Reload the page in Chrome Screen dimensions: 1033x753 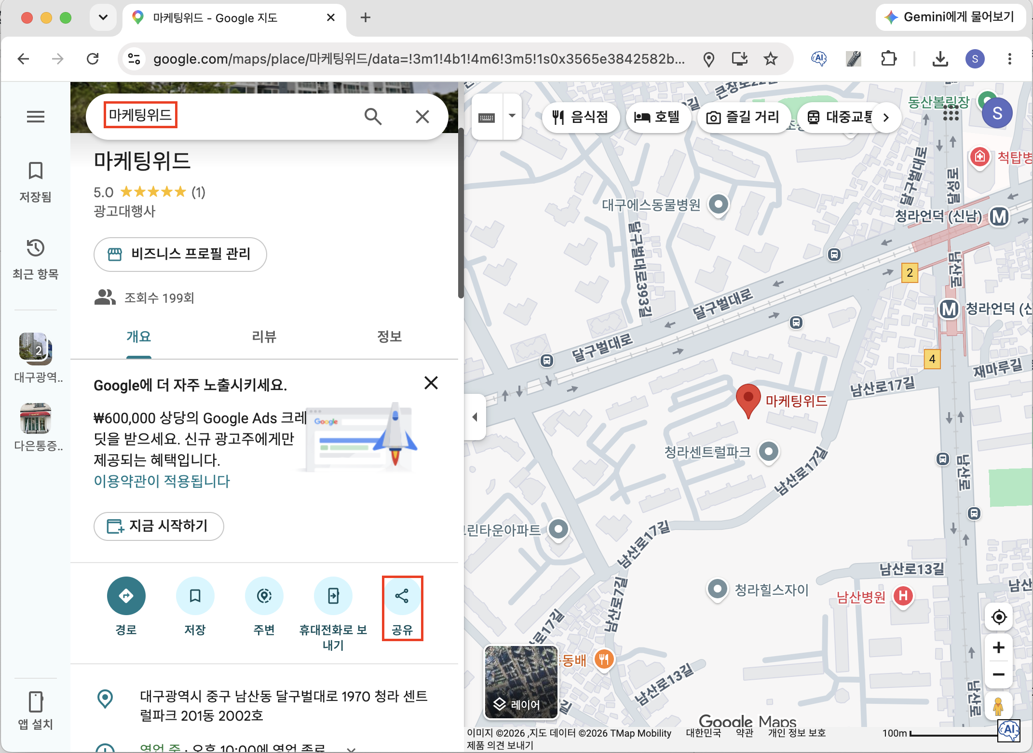(93, 59)
